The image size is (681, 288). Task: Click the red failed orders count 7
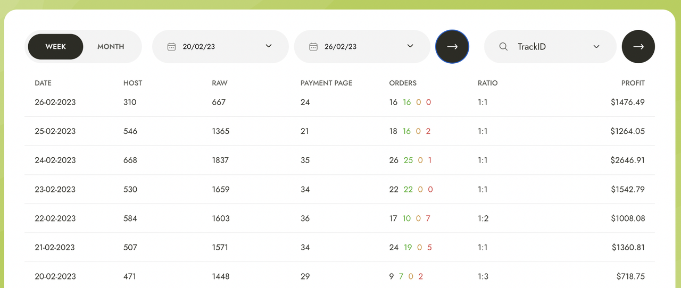[428, 218]
